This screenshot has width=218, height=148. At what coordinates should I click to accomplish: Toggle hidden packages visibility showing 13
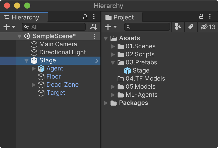tap(208, 27)
